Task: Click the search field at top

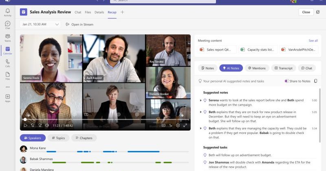Action: point(163,1)
